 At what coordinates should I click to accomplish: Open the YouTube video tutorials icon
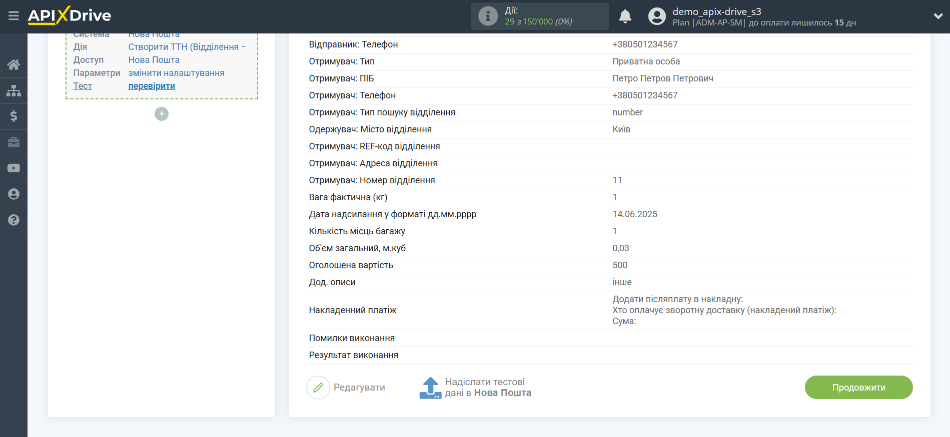14,168
